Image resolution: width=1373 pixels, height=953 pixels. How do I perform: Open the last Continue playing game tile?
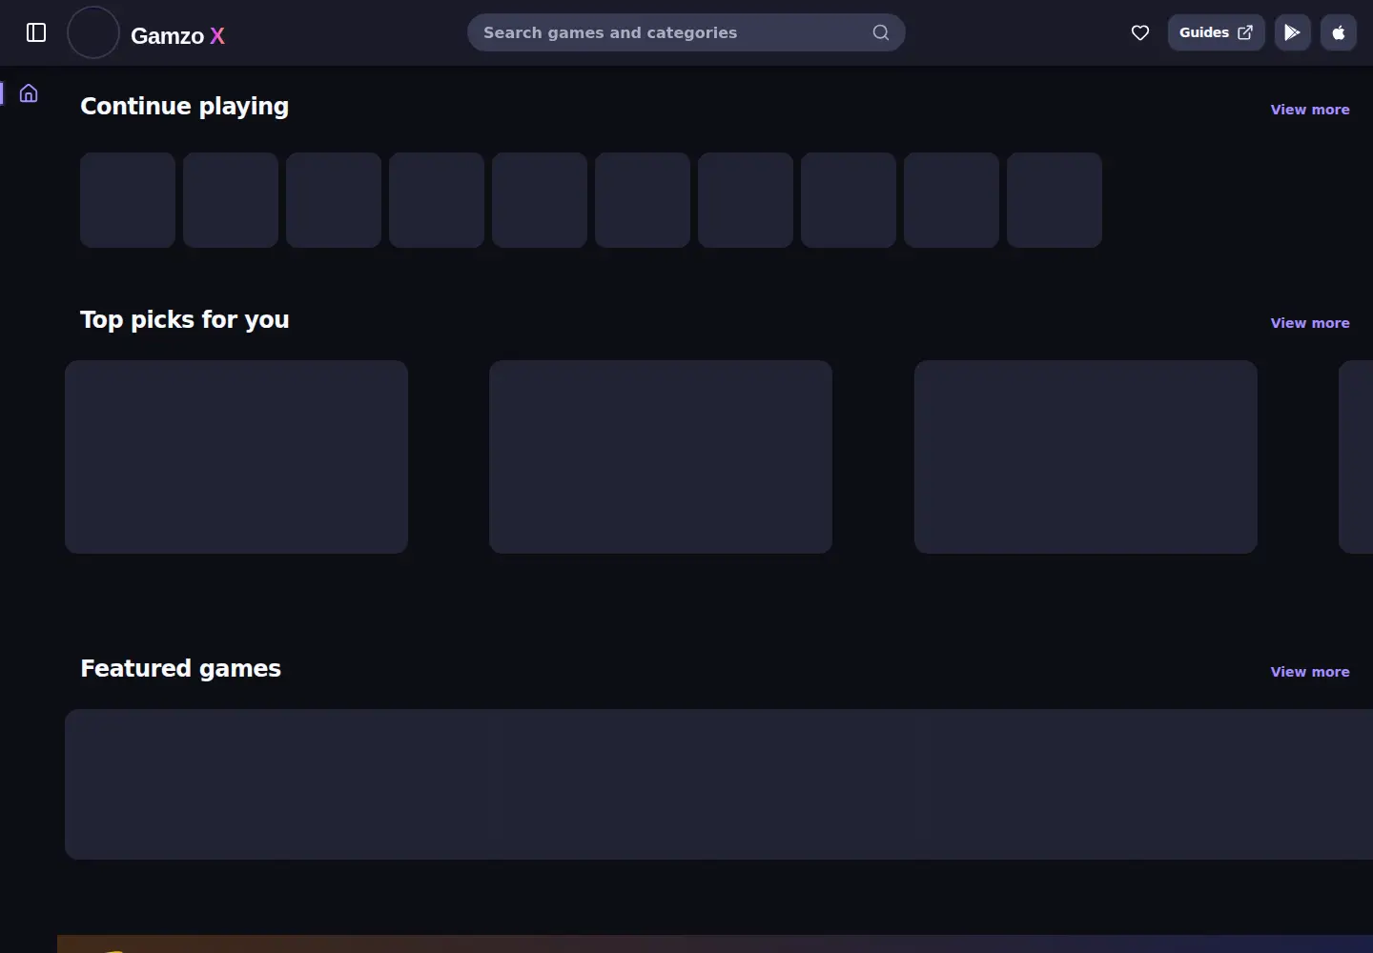1055,200
